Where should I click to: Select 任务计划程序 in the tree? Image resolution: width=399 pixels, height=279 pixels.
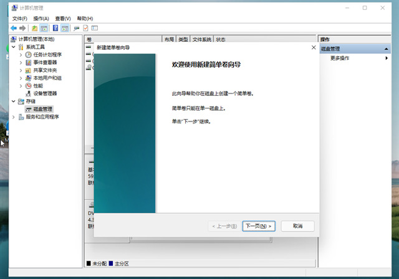point(47,55)
